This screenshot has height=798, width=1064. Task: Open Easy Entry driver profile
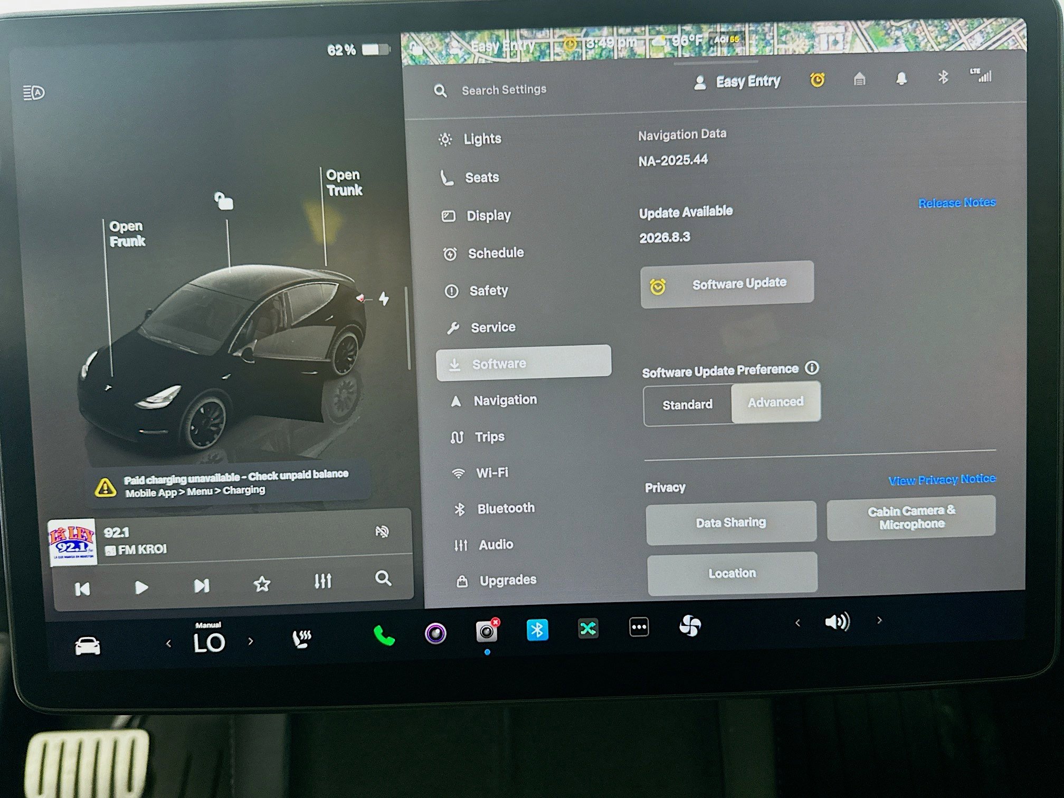pyautogui.click(x=737, y=82)
